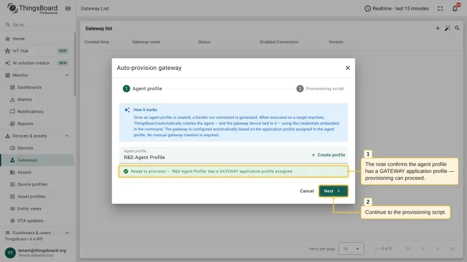This screenshot has width=467, height=262.
Task: Click Create profile link
Action: click(328, 155)
